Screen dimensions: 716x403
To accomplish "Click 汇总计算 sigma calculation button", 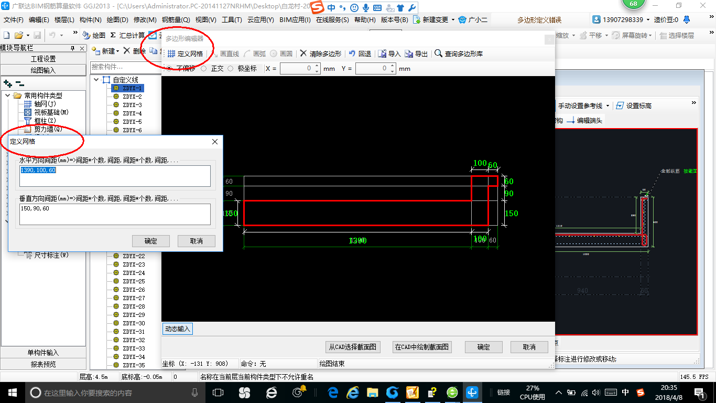I will 127,35.
